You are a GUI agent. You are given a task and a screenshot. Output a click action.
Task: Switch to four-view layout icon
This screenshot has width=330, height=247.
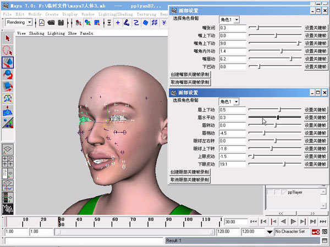8,161
